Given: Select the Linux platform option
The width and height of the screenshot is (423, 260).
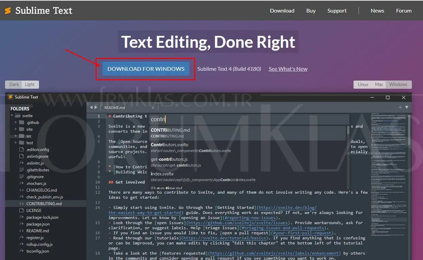Looking at the screenshot, I should point(363,84).
